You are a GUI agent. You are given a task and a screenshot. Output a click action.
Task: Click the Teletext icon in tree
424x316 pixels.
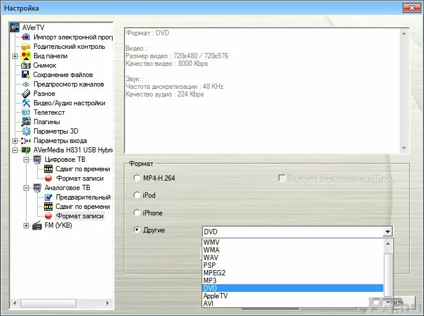pos(26,112)
